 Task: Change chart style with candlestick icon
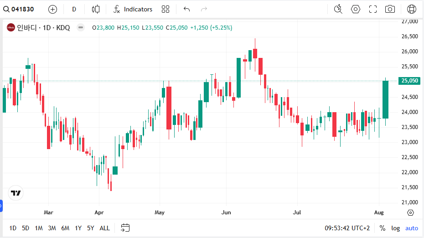[95, 9]
